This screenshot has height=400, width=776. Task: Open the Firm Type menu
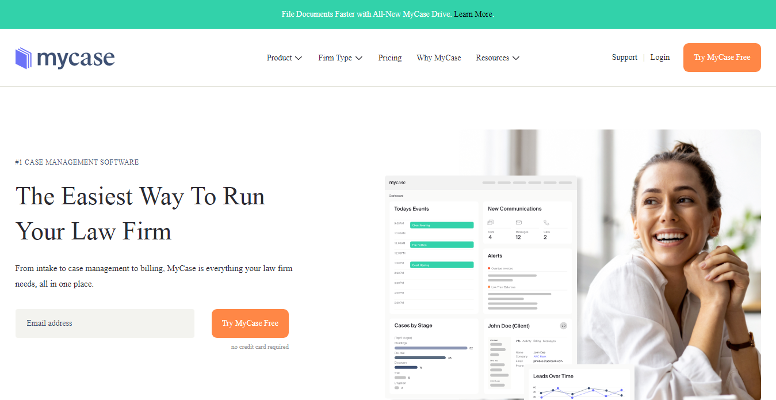point(340,58)
